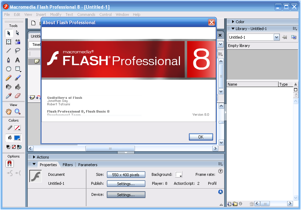This screenshot has width=301, height=210.
Task: Select the Subselection tool
Action: [x=17, y=33]
